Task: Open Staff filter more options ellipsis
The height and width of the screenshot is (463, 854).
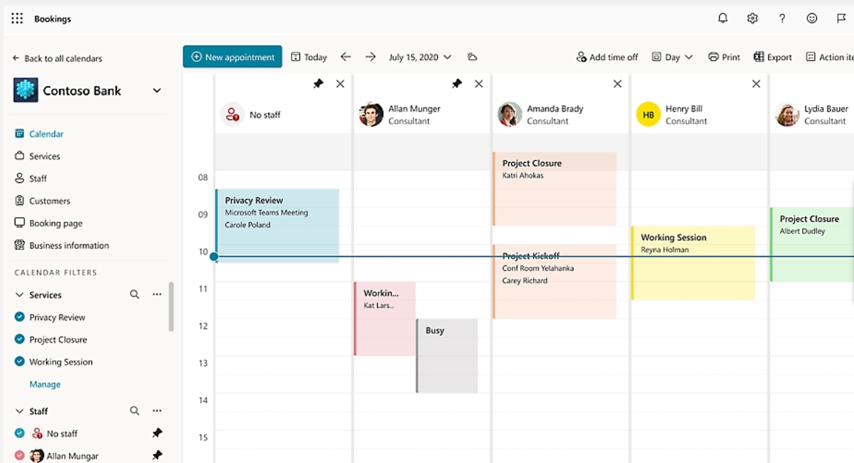Action: (157, 411)
